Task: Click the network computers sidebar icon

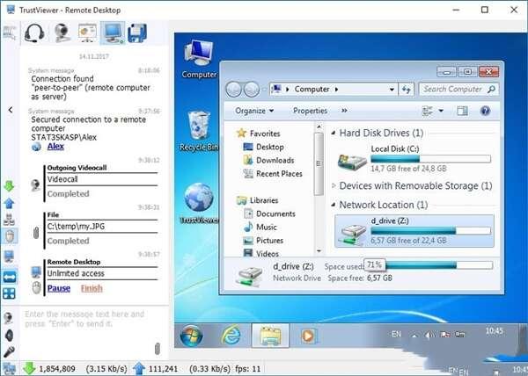Action: click(9, 220)
